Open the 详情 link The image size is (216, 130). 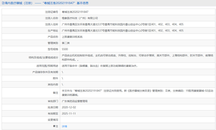click(x=64, y=126)
